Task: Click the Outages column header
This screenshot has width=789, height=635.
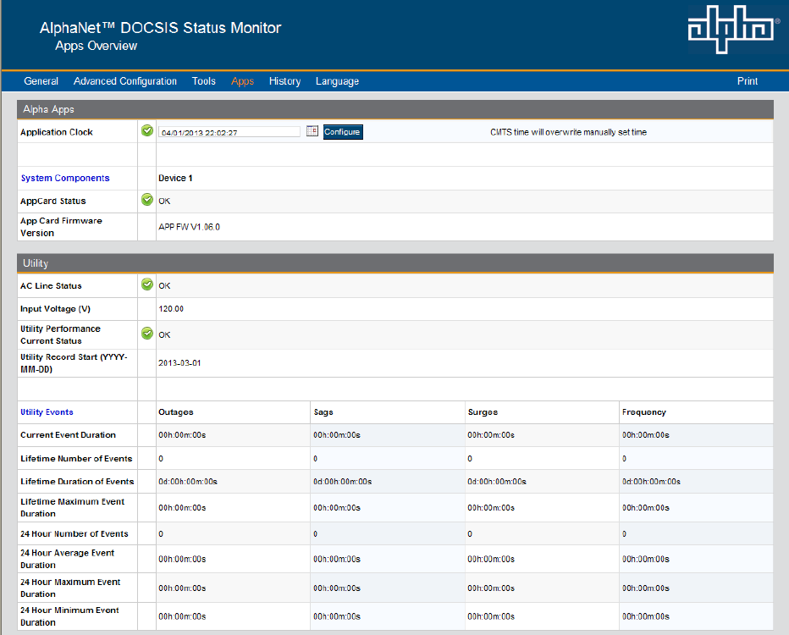Action: click(x=175, y=412)
